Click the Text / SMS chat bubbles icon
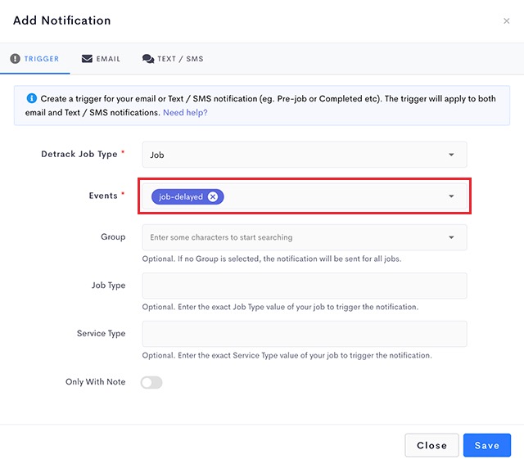The width and height of the screenshot is (524, 468). [x=148, y=59]
